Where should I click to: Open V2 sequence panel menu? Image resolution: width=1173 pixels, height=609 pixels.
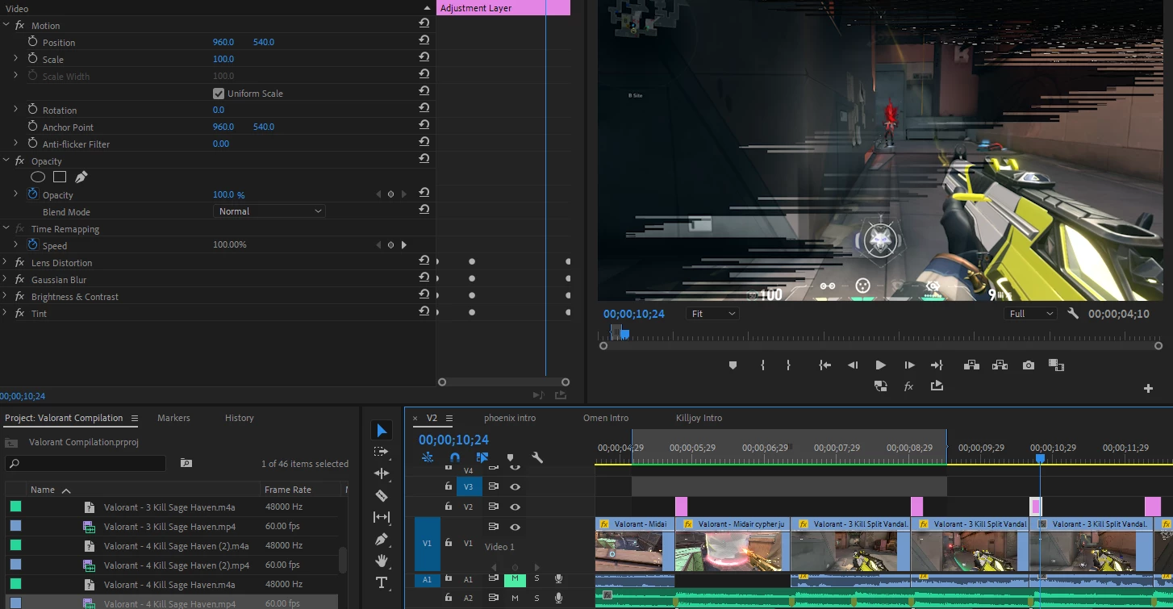(x=449, y=418)
